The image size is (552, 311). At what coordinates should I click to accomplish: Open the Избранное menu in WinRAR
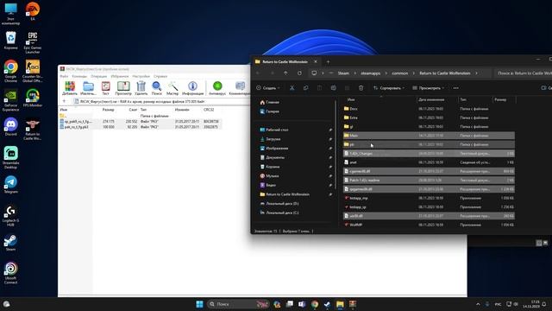click(x=120, y=76)
